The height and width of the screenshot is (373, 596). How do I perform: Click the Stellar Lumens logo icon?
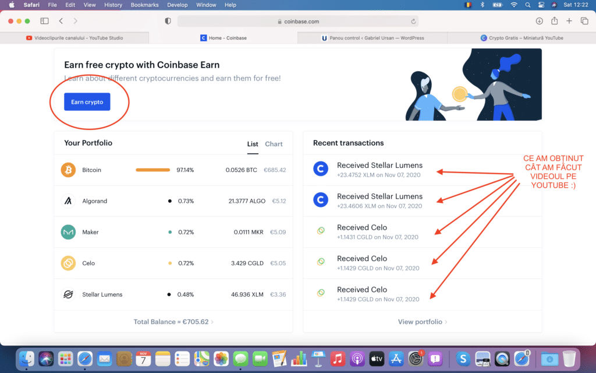click(x=69, y=294)
